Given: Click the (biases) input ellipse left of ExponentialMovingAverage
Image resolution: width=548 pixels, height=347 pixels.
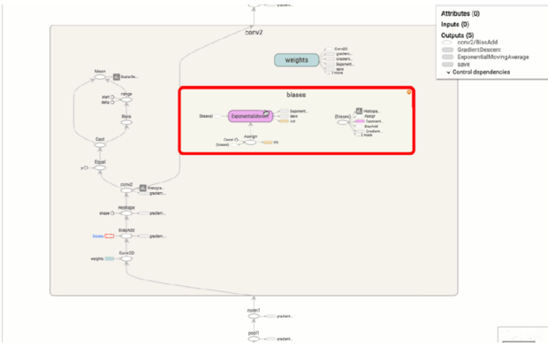Looking at the screenshot, I should pos(217,116).
